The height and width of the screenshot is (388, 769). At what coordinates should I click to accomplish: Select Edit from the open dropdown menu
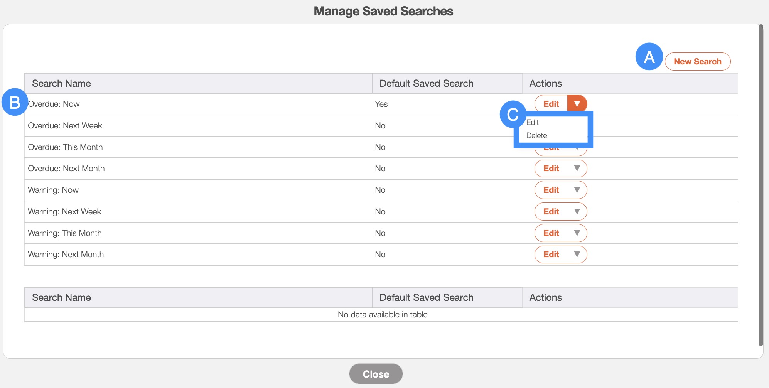tap(533, 123)
